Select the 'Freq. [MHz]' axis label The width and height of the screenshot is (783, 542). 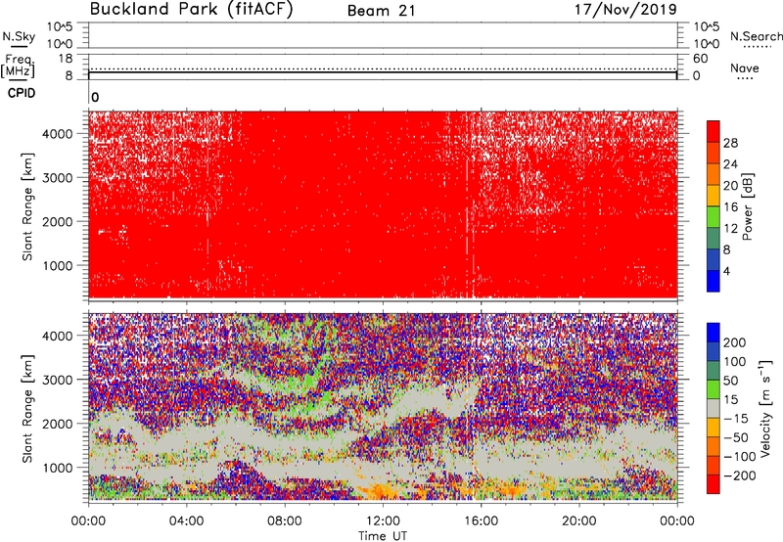tap(18, 66)
